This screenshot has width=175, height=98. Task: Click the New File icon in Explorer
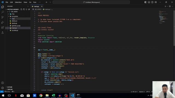(x=21, y=10)
